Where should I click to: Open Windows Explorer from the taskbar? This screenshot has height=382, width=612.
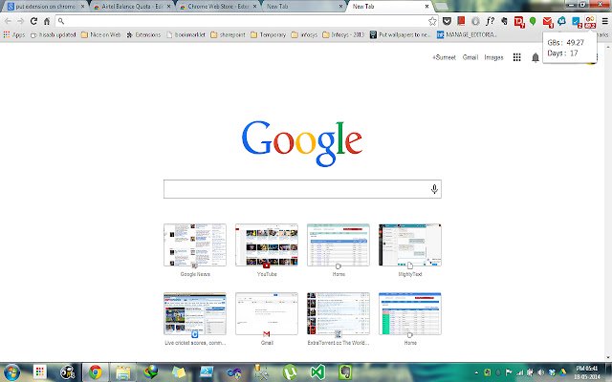tap(123, 372)
